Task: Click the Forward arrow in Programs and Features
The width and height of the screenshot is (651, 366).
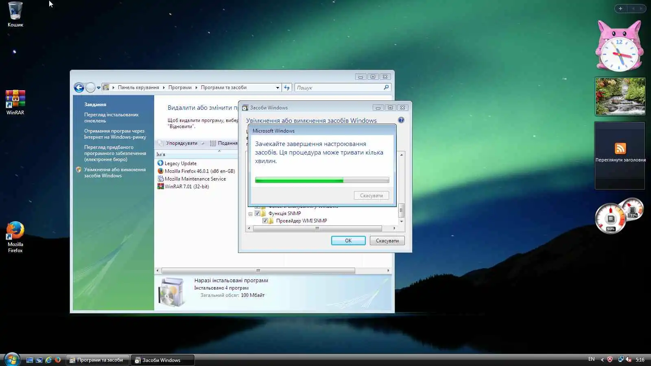Action: pos(90,87)
